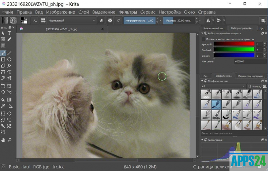Open the Фильтры menu
The height and width of the screenshot is (171, 268).
click(x=128, y=12)
